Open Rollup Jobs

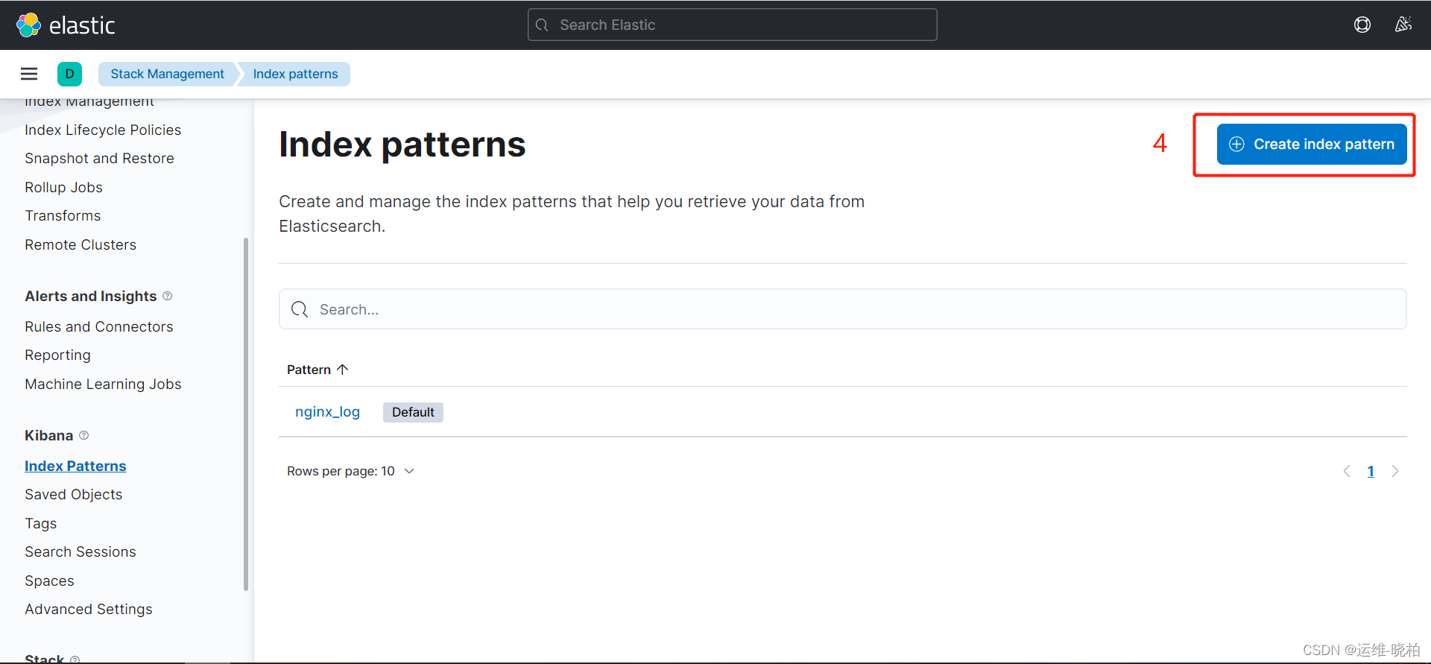pyautogui.click(x=63, y=188)
